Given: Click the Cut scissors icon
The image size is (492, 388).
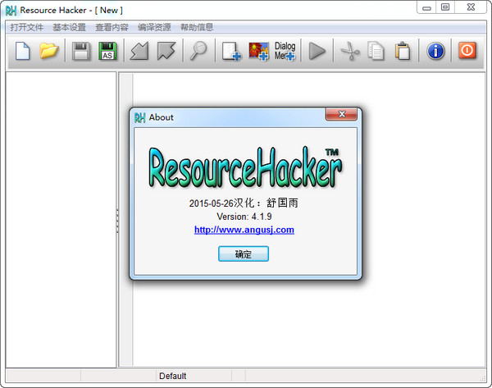Looking at the screenshot, I should pos(350,51).
